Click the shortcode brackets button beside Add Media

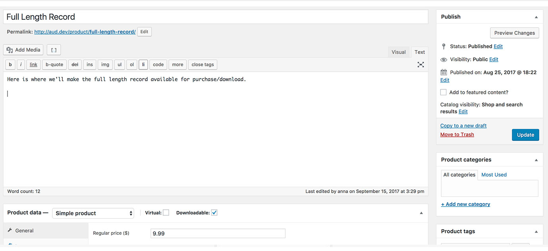coord(54,50)
